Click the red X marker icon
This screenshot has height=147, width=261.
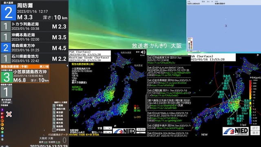(x=9, y=114)
